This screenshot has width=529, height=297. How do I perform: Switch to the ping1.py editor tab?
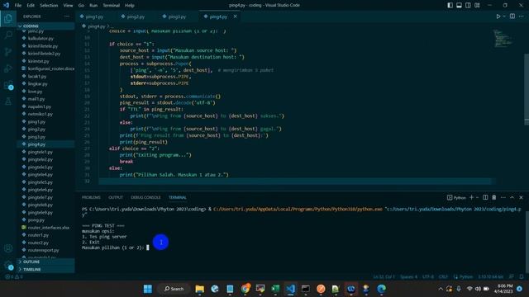(94, 16)
